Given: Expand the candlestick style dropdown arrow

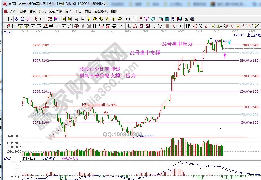Looking at the screenshot, I should click(45, 19).
